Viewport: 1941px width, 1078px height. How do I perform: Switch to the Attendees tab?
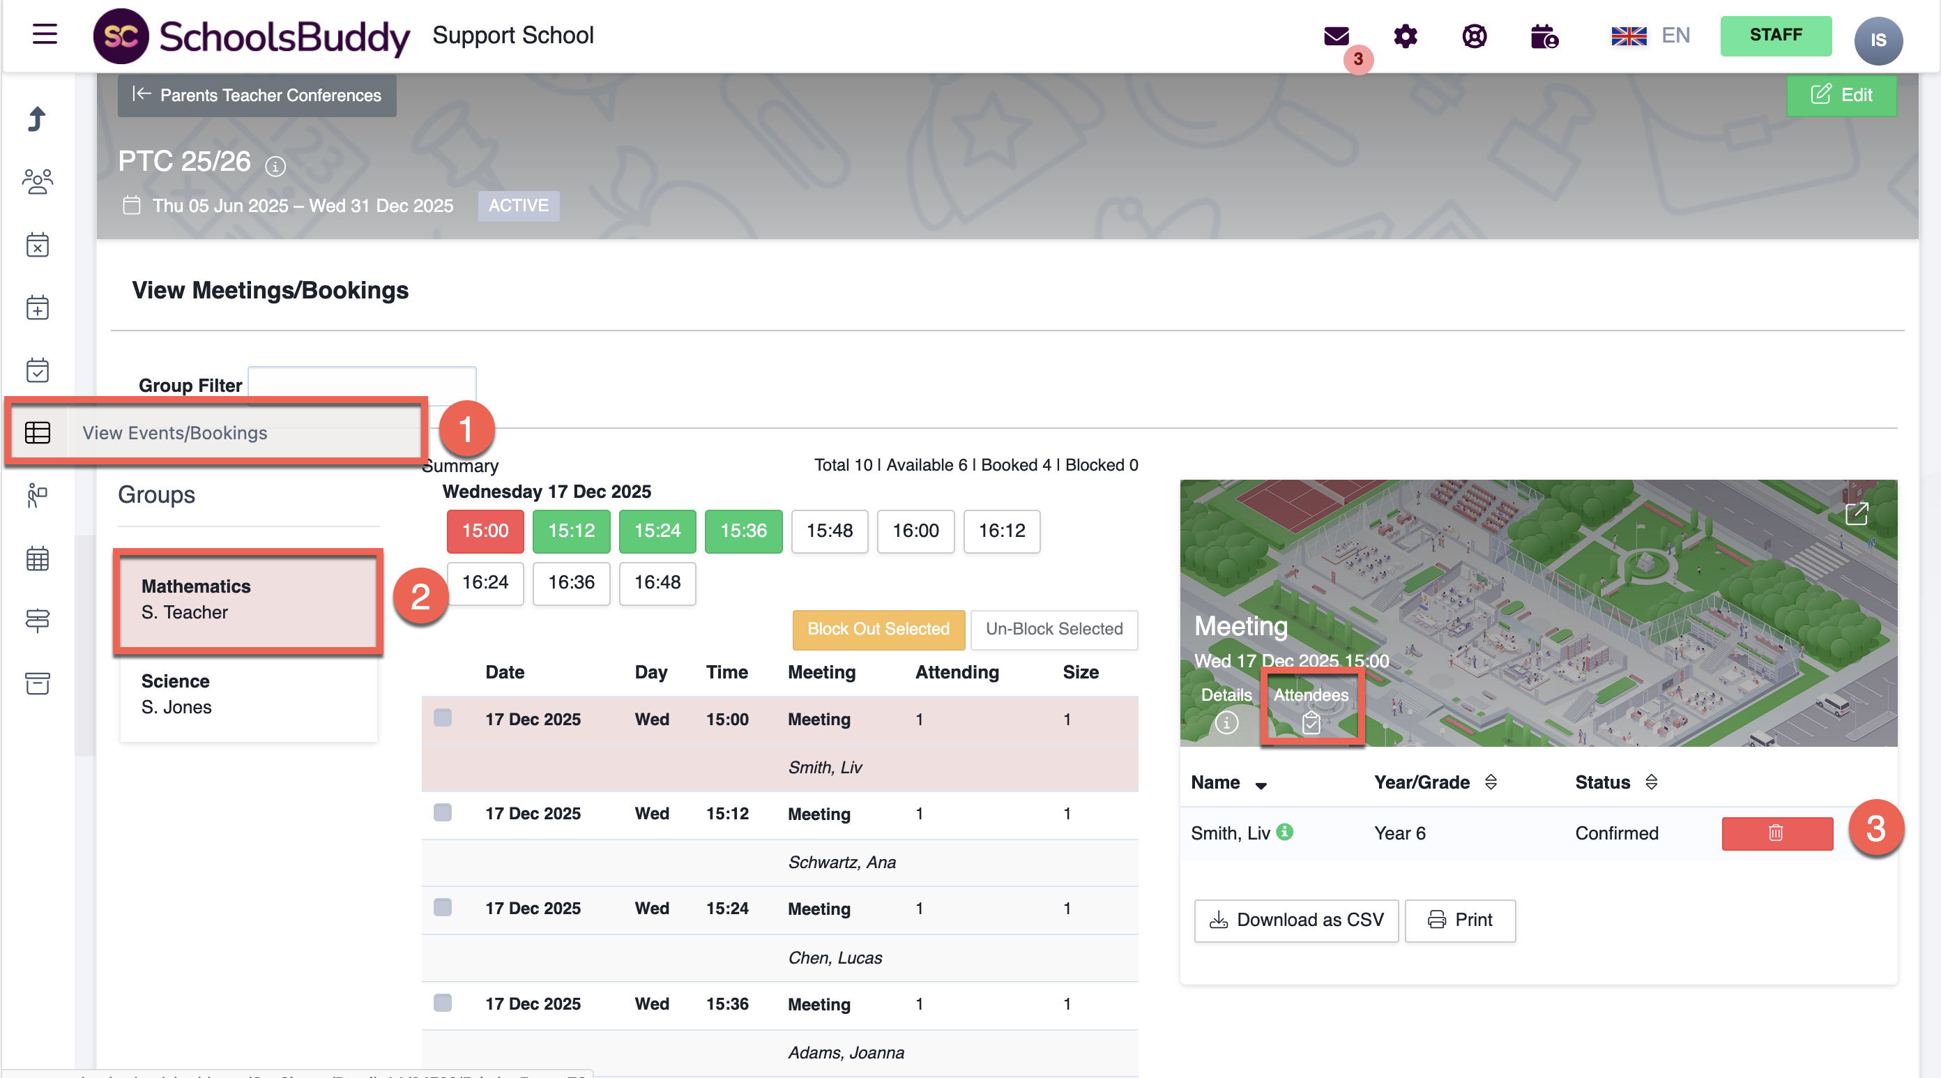tap(1310, 707)
